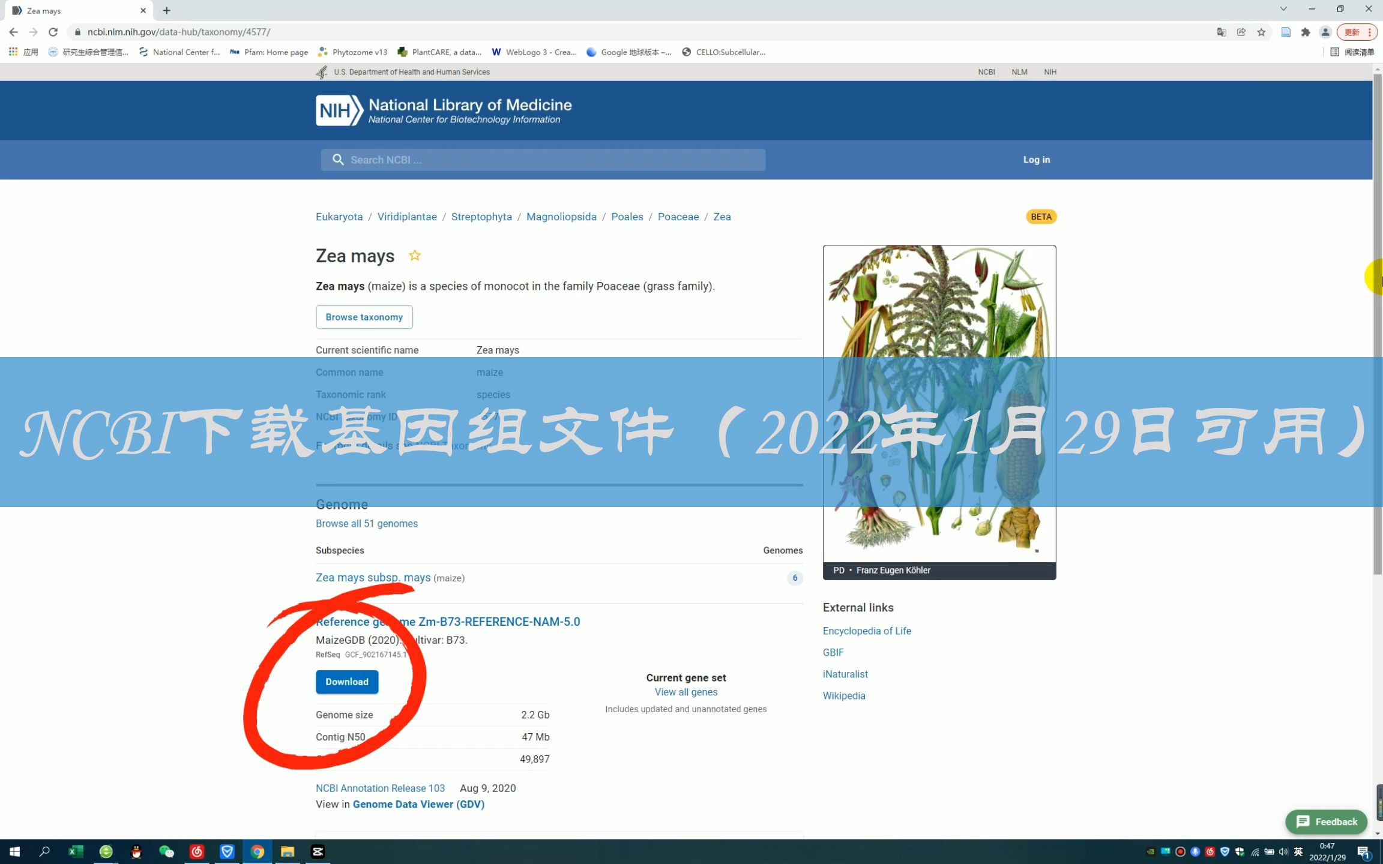
Task: Open the Google 地球版本 bookmark
Action: click(x=629, y=52)
